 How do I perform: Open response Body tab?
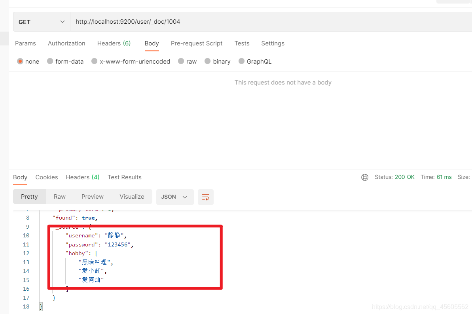[20, 177]
